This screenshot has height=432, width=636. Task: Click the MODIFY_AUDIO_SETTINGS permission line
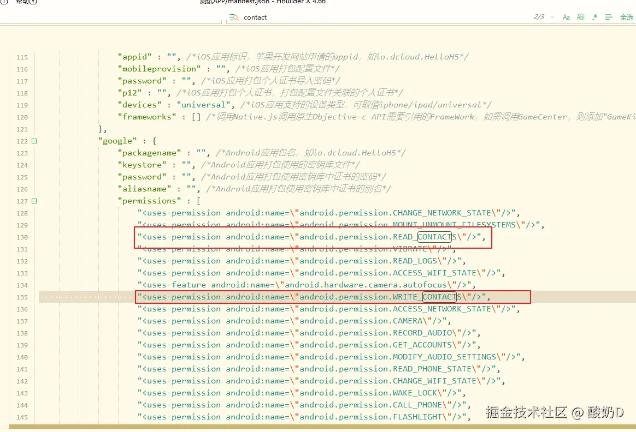pyautogui.click(x=331, y=357)
